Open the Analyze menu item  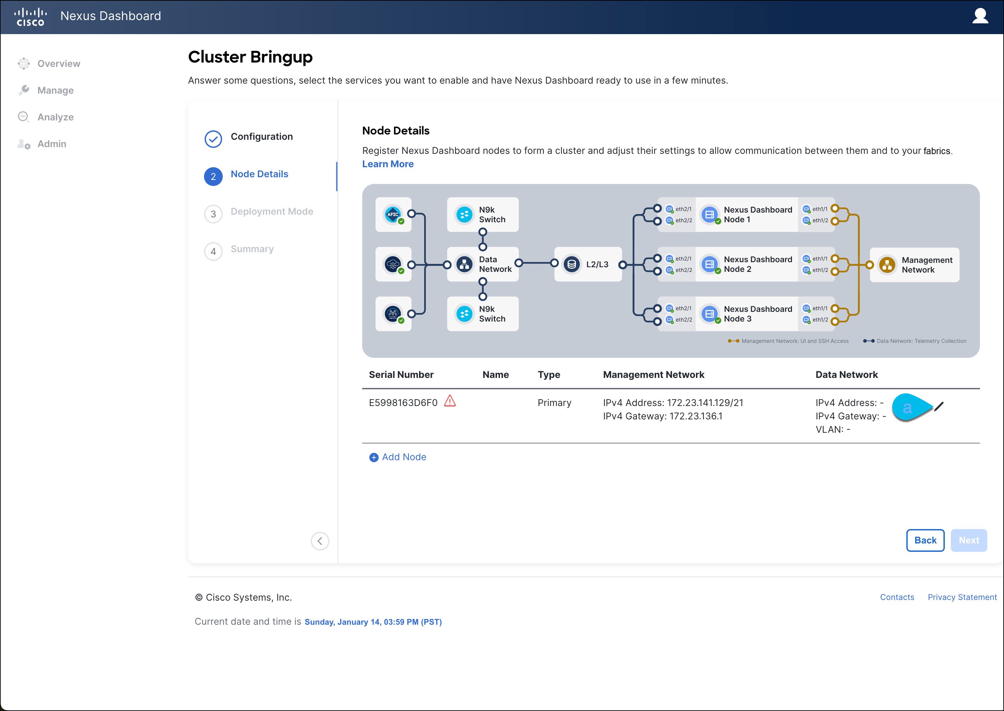click(x=56, y=117)
